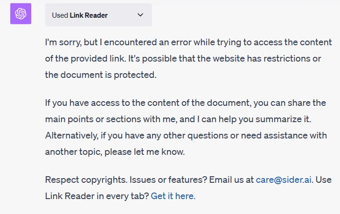Viewport: 340px width, 214px height.
Task: Open the Used Link Reader plugin box
Action: (x=99, y=15)
